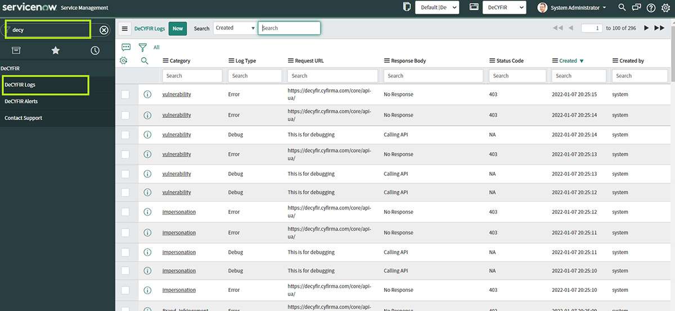Preview vulnerability record created 20:25:12
Image resolution: width=675 pixels, height=311 pixels.
pyautogui.click(x=147, y=192)
